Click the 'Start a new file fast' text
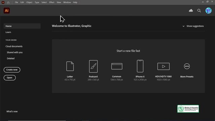The image size is (215, 121). (x=128, y=51)
